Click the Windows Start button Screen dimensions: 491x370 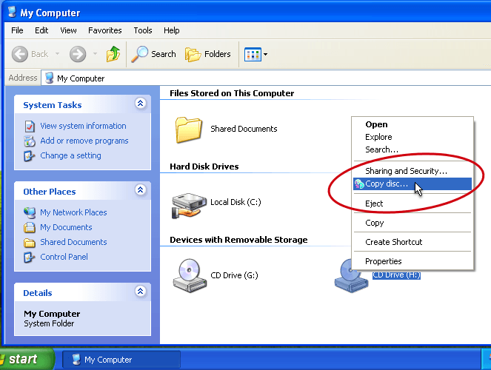[x=26, y=360]
